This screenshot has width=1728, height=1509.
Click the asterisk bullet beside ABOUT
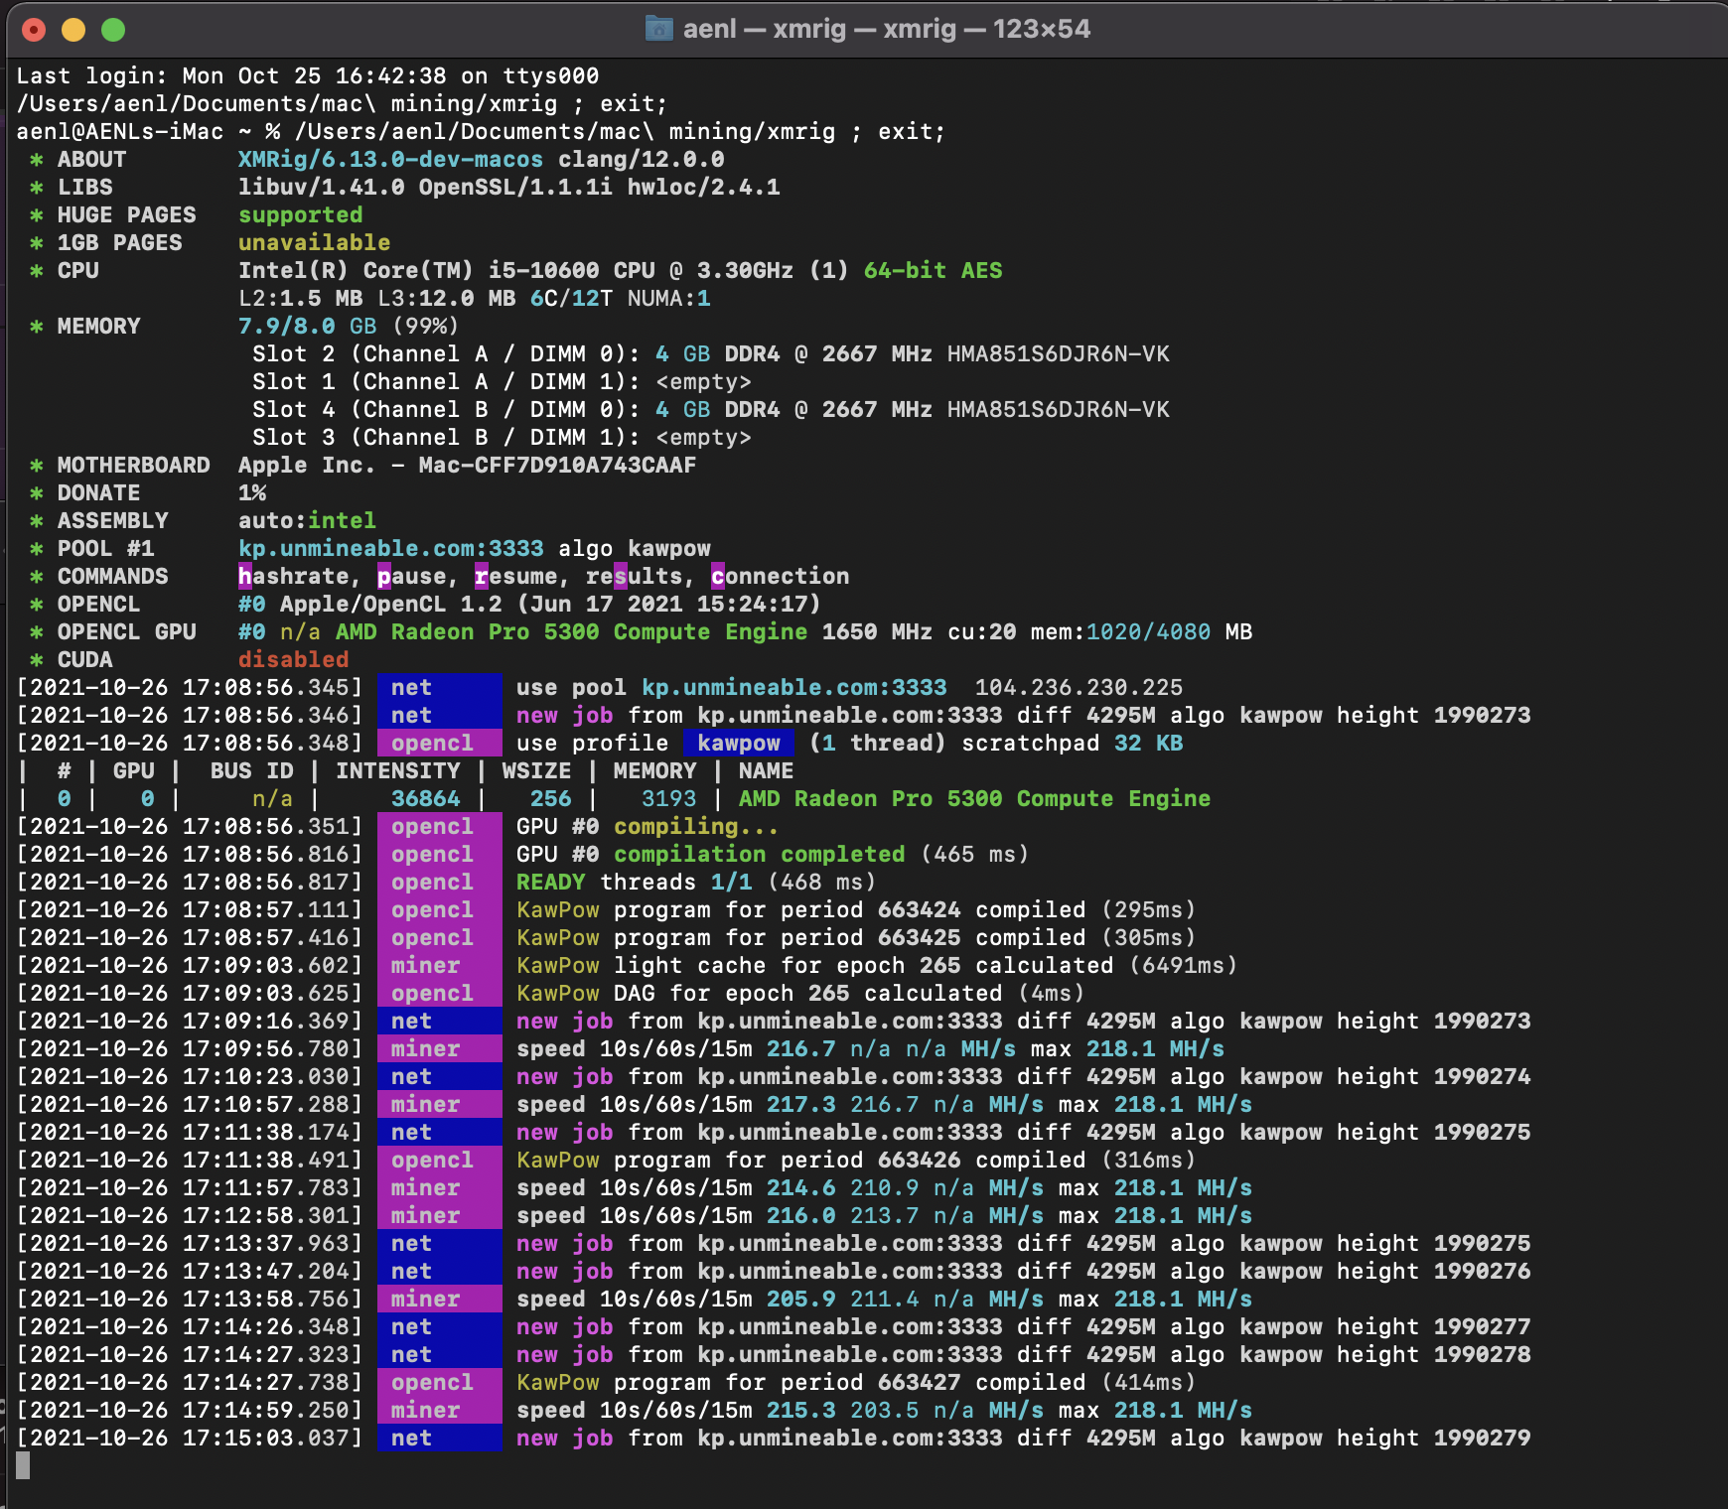pyautogui.click(x=37, y=160)
